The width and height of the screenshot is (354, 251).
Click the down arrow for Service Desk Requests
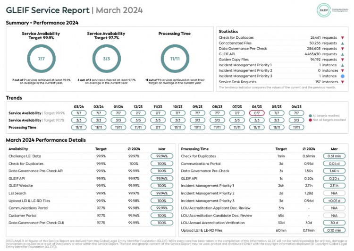342,81
